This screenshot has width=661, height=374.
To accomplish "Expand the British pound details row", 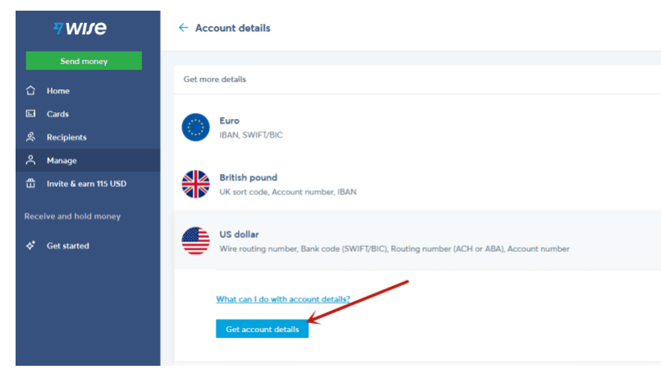I will (410, 184).
